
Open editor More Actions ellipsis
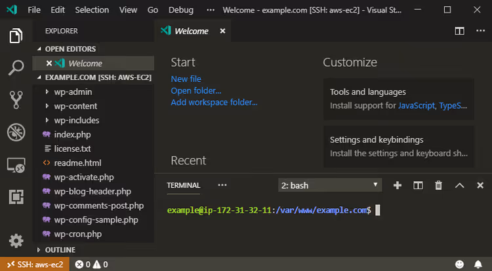coord(480,31)
